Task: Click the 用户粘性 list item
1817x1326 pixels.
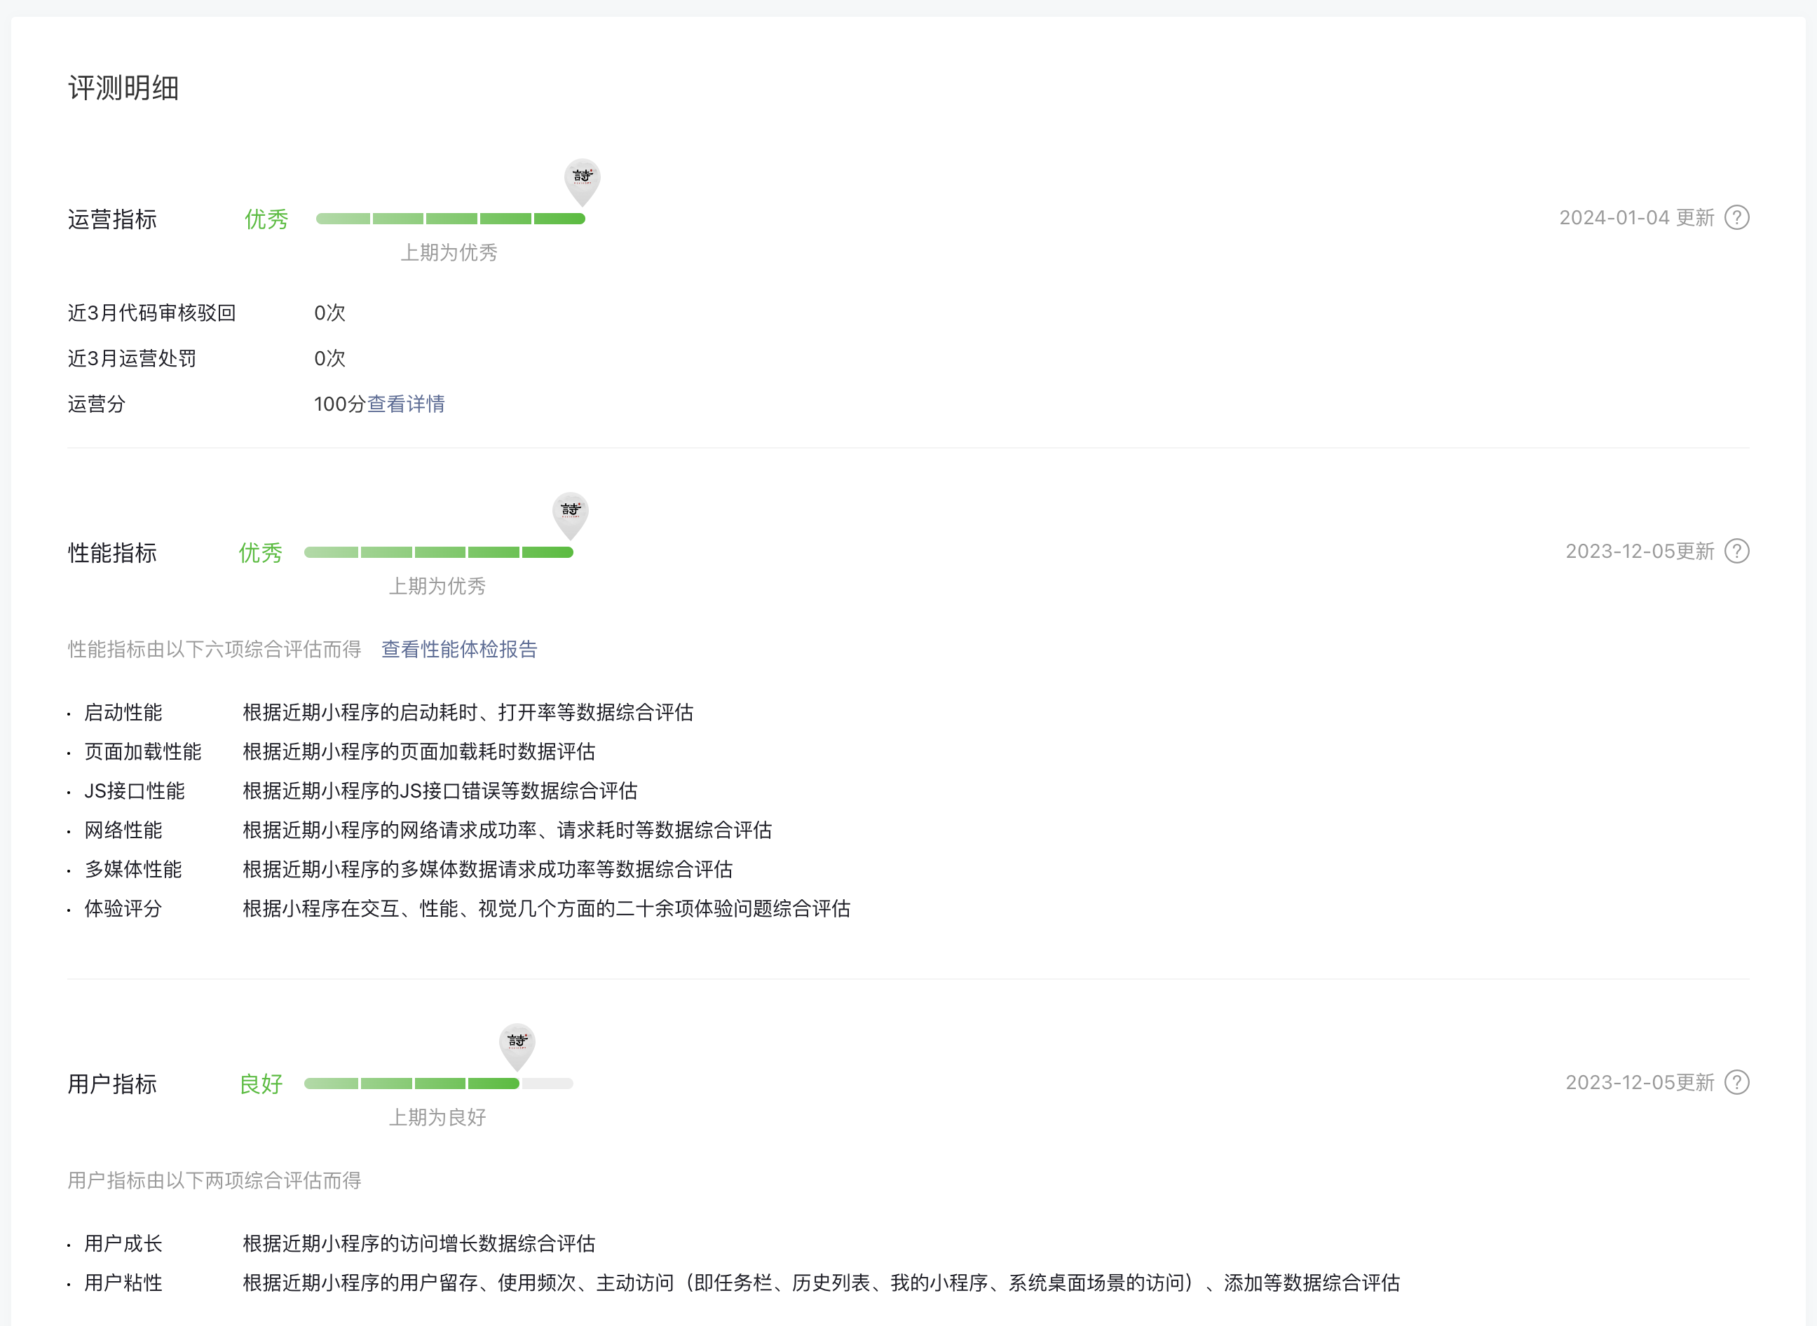Action: tap(123, 1283)
